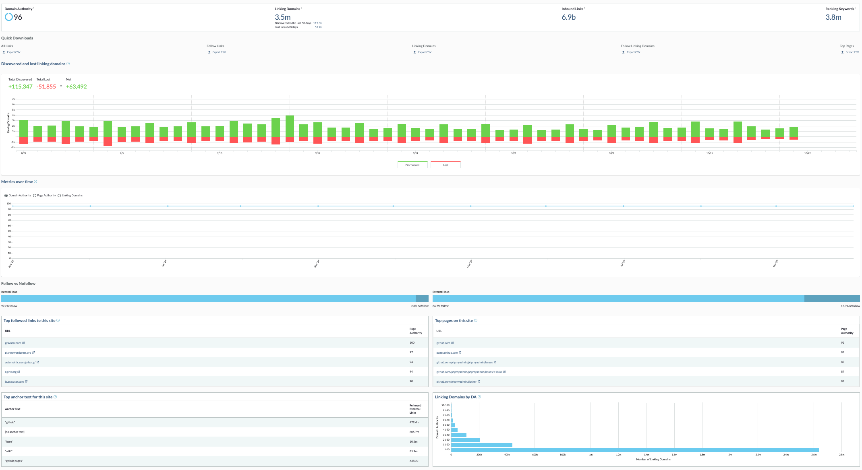The width and height of the screenshot is (862, 470).
Task: Open nginx.org link
Action: 11,372
